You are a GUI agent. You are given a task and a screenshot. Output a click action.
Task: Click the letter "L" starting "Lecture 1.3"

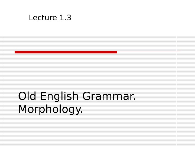tap(30, 18)
